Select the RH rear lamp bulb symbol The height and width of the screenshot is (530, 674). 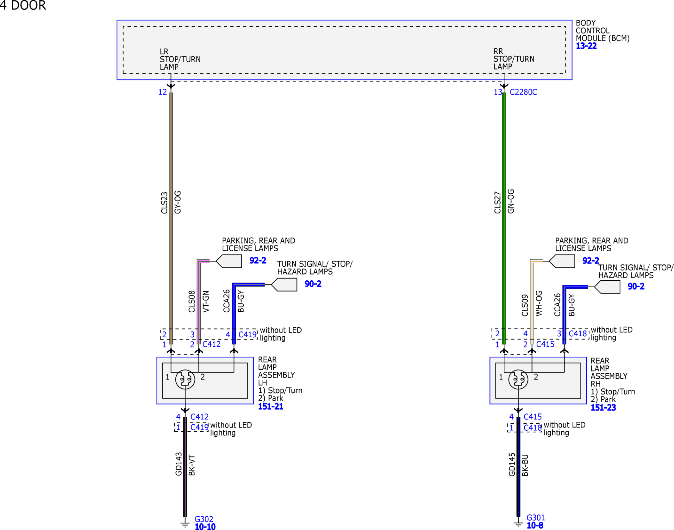point(518,379)
